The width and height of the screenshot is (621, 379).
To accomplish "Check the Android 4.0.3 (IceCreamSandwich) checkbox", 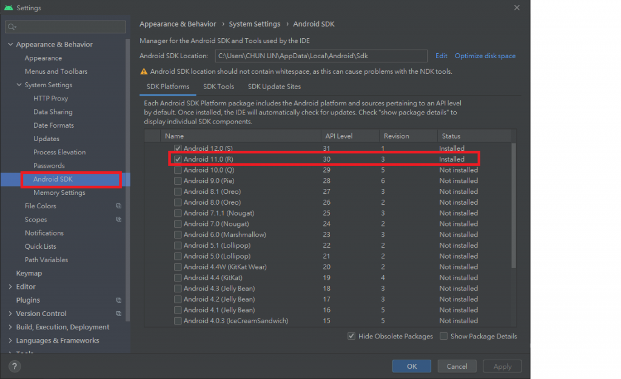I will (178, 320).
